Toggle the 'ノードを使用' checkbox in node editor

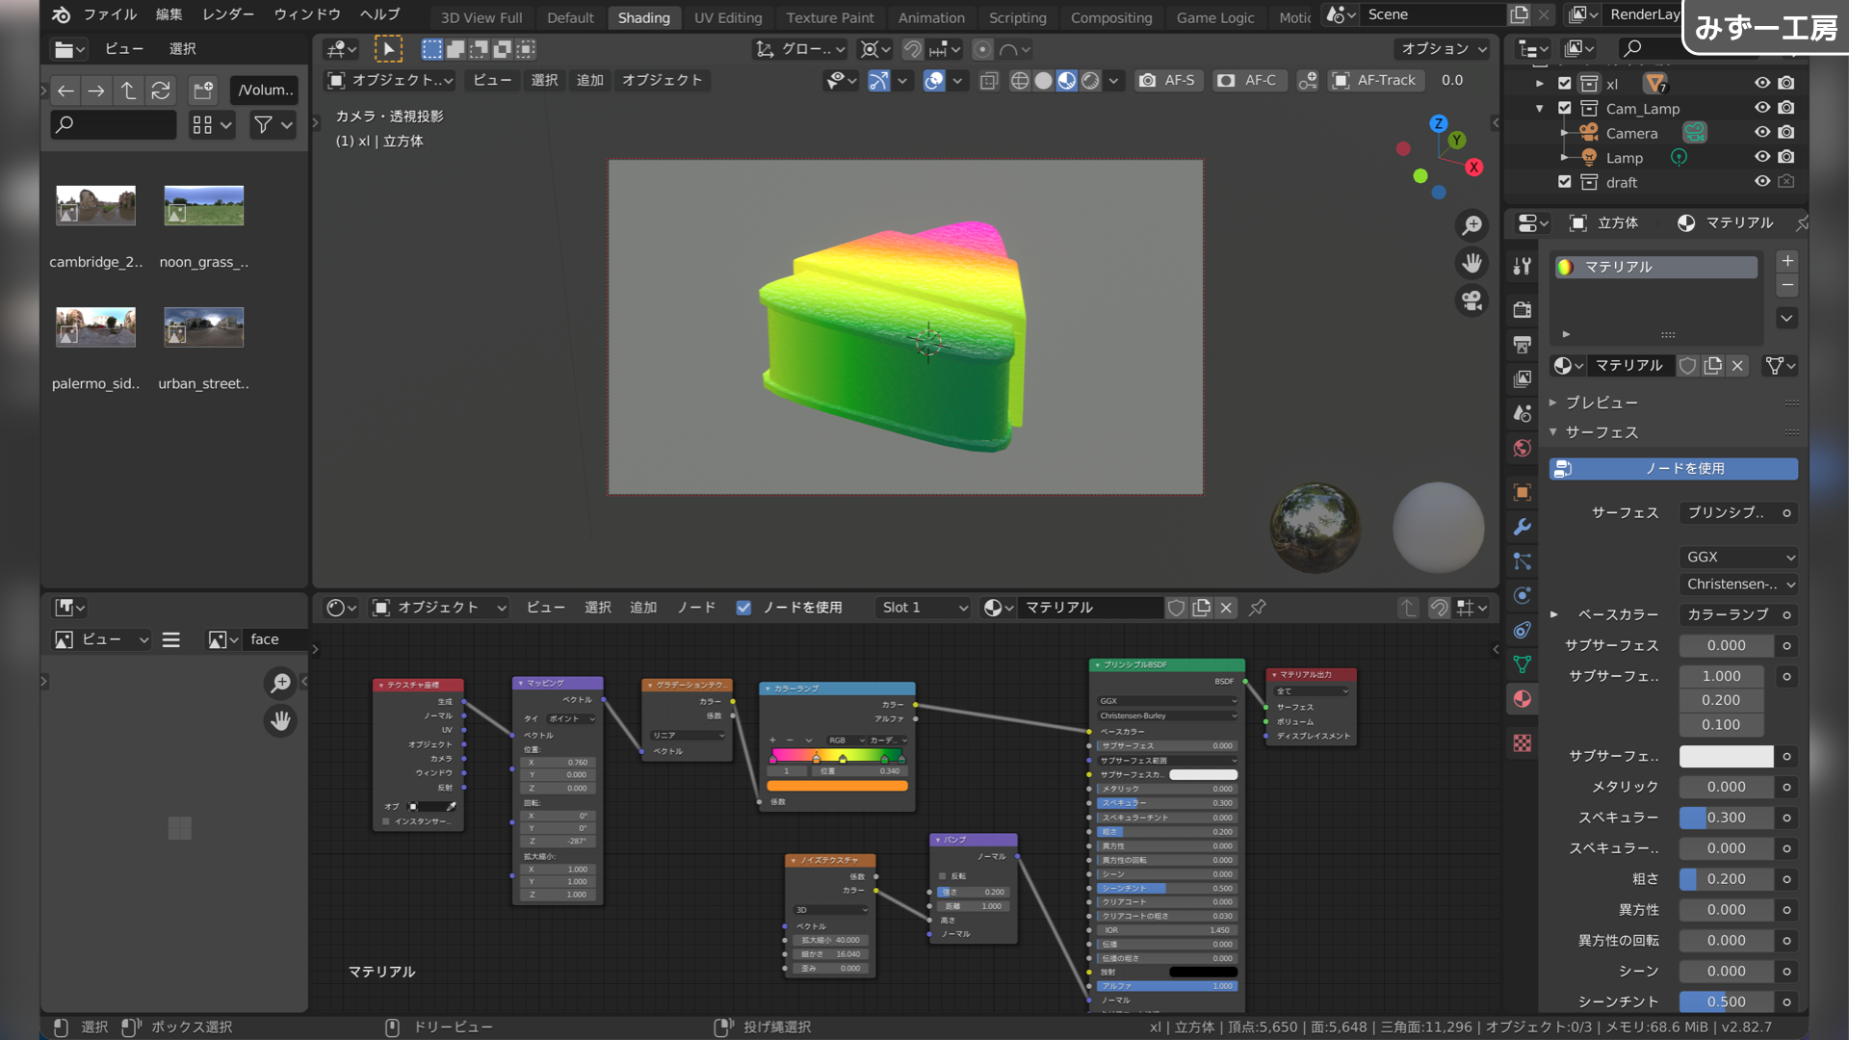(x=743, y=608)
